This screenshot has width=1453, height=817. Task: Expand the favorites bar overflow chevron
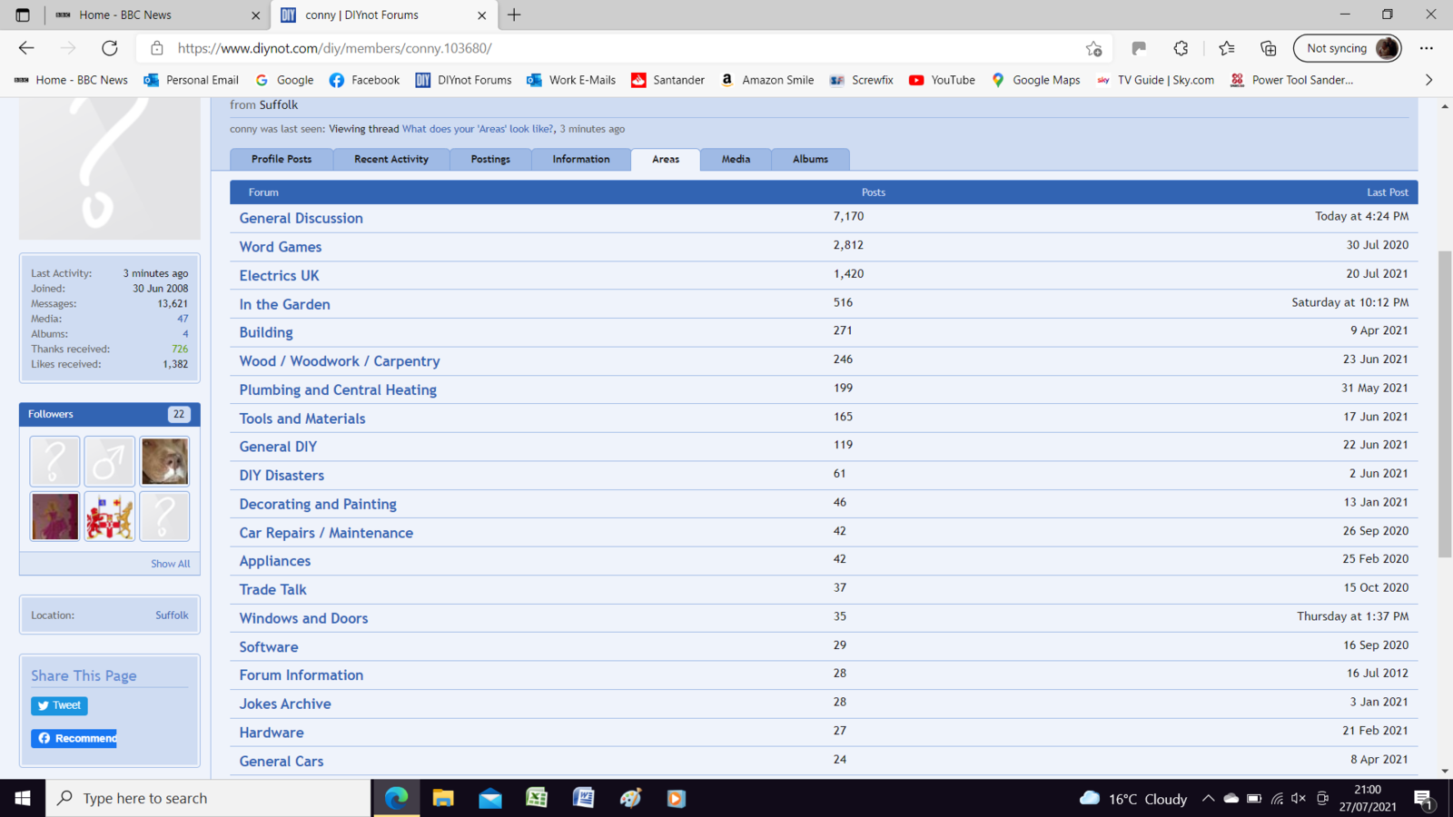pyautogui.click(x=1428, y=80)
